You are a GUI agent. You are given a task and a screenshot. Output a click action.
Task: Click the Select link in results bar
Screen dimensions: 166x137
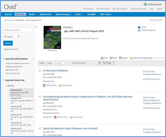pyautogui.click(x=42, y=63)
